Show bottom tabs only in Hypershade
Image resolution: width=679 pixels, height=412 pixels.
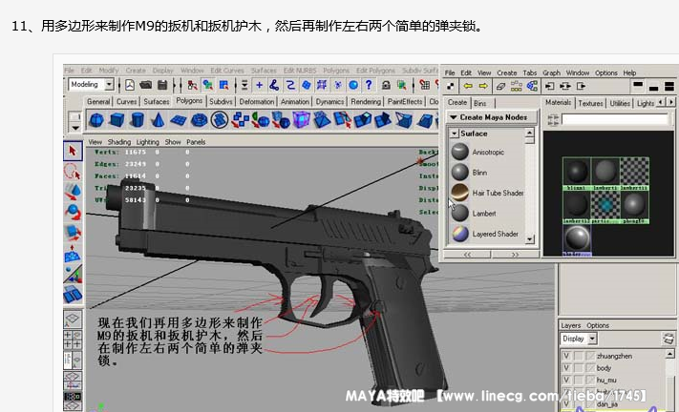coord(653,86)
